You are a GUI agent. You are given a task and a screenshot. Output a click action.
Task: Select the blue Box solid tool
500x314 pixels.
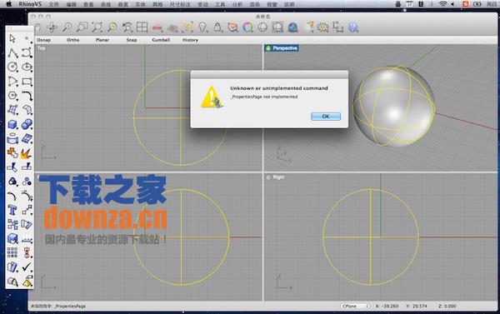point(12,124)
